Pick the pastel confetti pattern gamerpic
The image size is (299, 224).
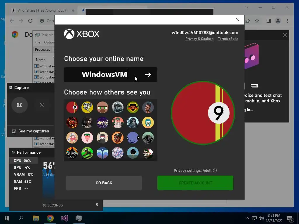(x=118, y=153)
